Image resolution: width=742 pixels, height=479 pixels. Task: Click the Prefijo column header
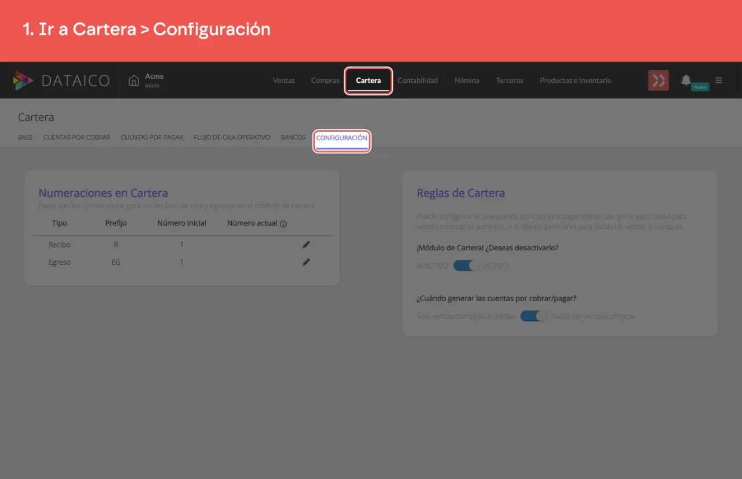pos(116,223)
